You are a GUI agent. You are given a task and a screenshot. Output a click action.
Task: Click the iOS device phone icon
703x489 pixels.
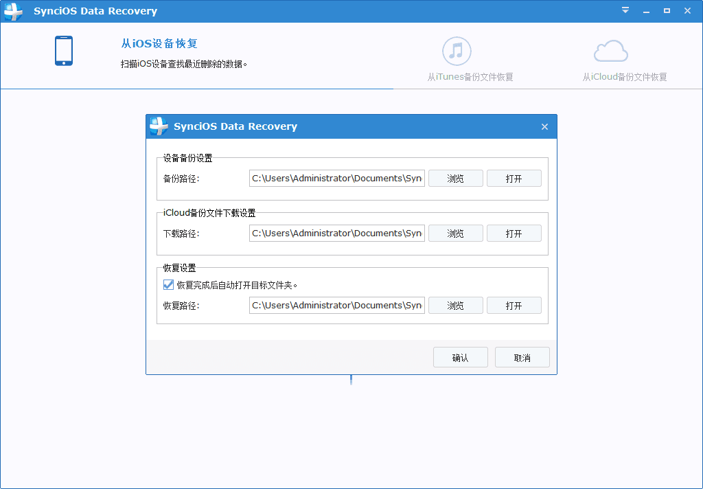(x=64, y=51)
